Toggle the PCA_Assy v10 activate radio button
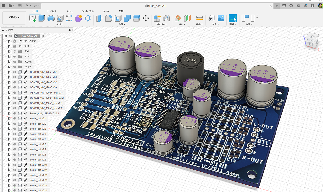The image size is (323, 192). 42,36
